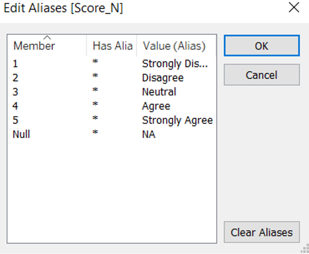Viewport: 309px width, 254px height.
Task: Click the Has Alias column header
Action: (x=112, y=46)
